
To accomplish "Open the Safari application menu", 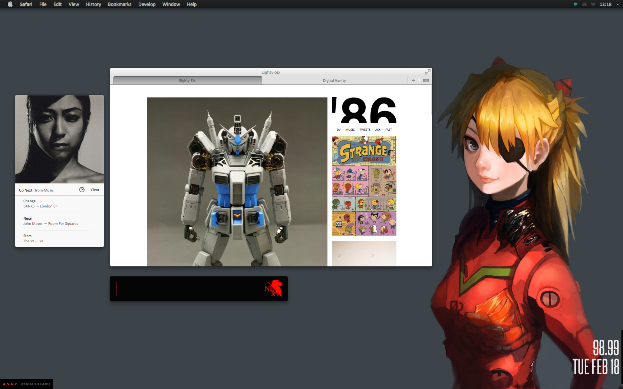I will (x=26, y=4).
